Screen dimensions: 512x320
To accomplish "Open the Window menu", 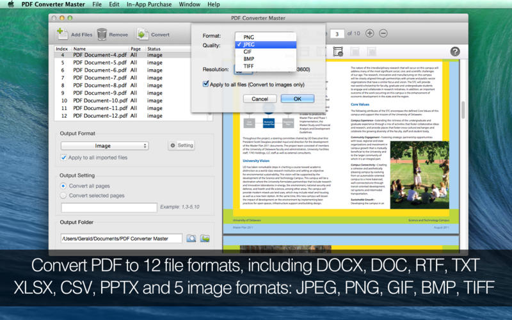I will [189, 4].
